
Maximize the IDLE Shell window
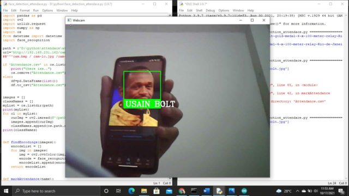(x=330, y=4)
